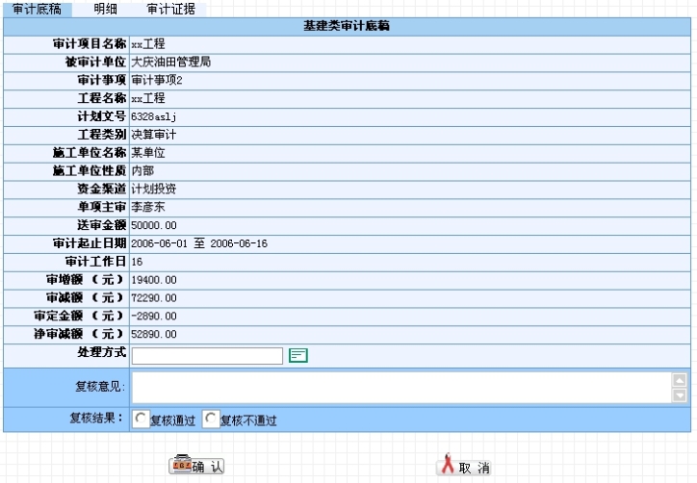Select the 复核通过 radio button

pyautogui.click(x=142, y=419)
